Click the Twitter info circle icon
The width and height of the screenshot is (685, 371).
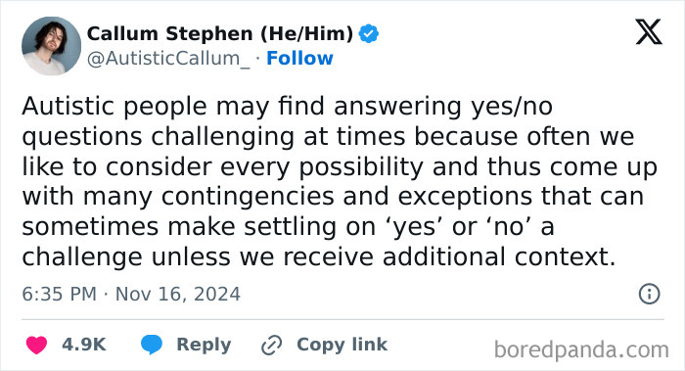[649, 294]
